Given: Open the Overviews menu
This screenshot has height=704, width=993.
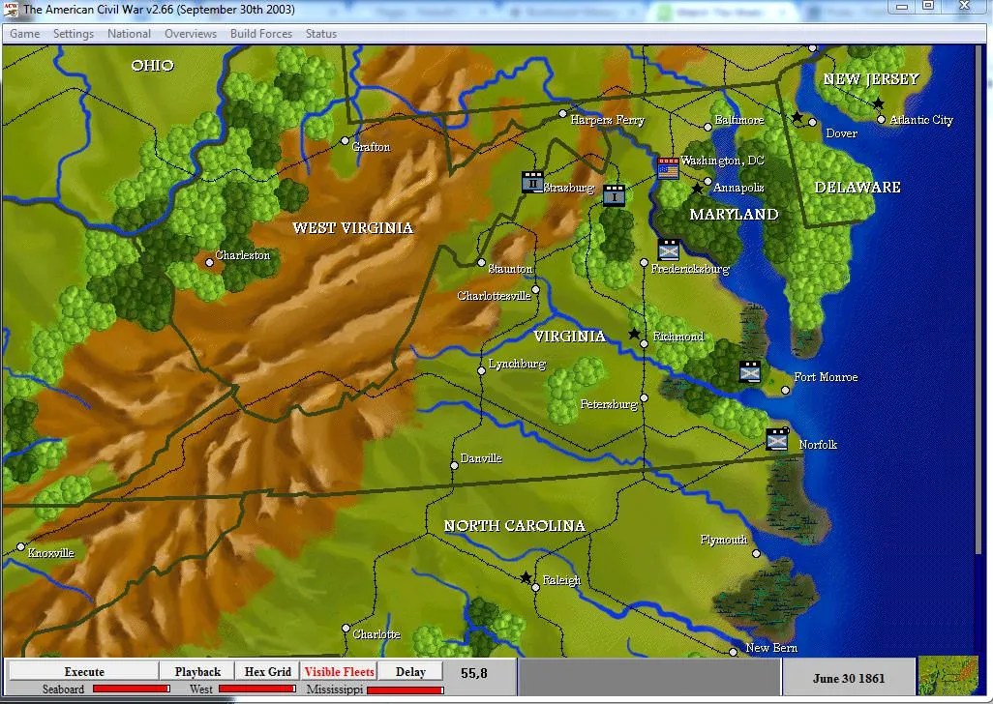Looking at the screenshot, I should (191, 34).
